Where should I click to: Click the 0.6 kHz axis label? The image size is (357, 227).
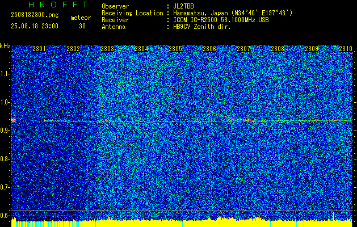(x=5, y=216)
